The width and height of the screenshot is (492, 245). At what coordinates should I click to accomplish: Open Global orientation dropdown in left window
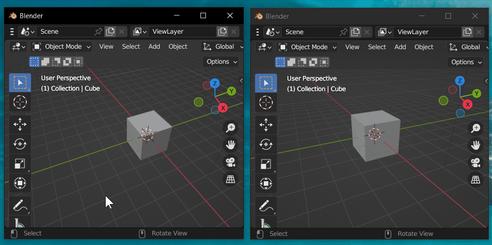(222, 47)
